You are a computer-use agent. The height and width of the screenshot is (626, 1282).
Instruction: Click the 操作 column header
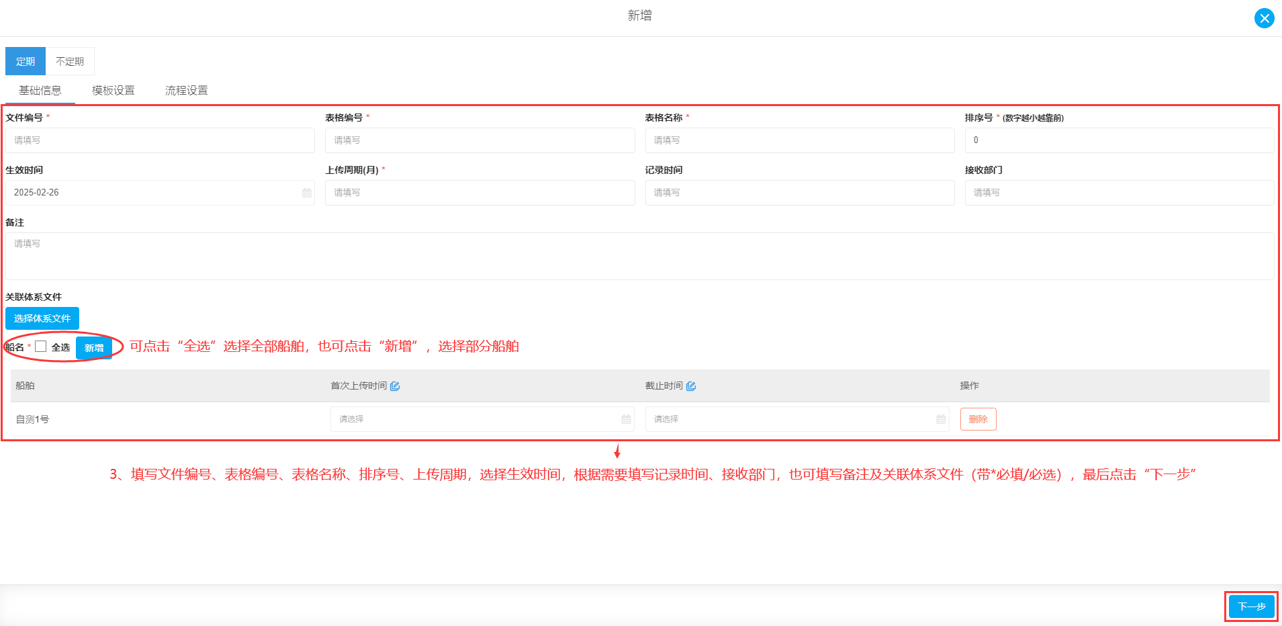(x=970, y=386)
